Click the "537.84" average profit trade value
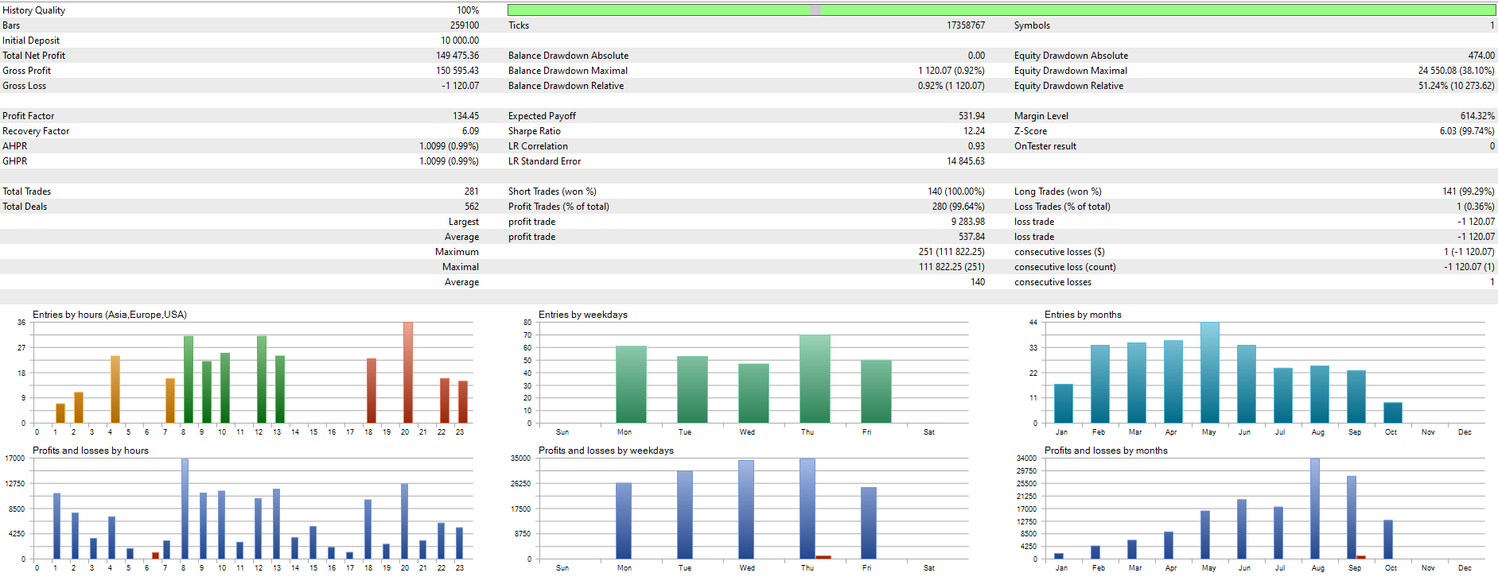This screenshot has width=1498, height=588. click(971, 237)
